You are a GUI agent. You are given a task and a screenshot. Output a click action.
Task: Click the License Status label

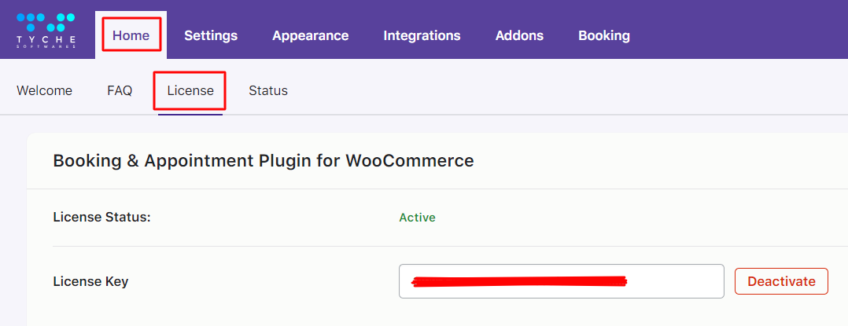pyautogui.click(x=101, y=218)
